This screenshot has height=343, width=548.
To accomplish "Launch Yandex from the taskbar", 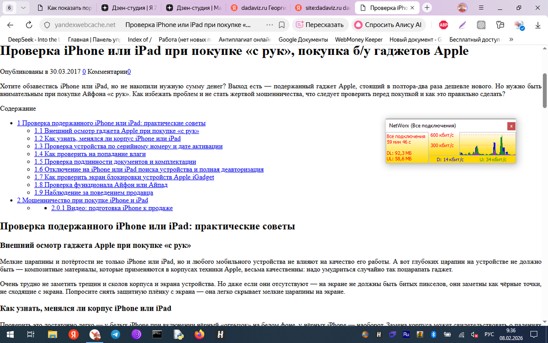I will pyautogui.click(x=73, y=334).
